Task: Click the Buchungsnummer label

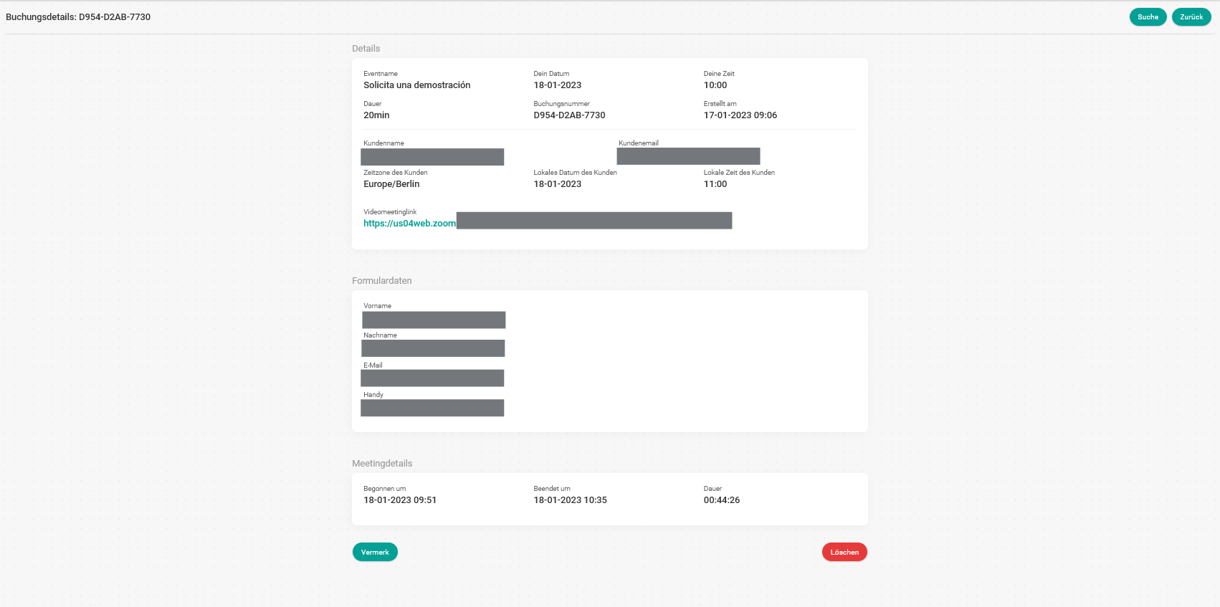Action: [561, 104]
